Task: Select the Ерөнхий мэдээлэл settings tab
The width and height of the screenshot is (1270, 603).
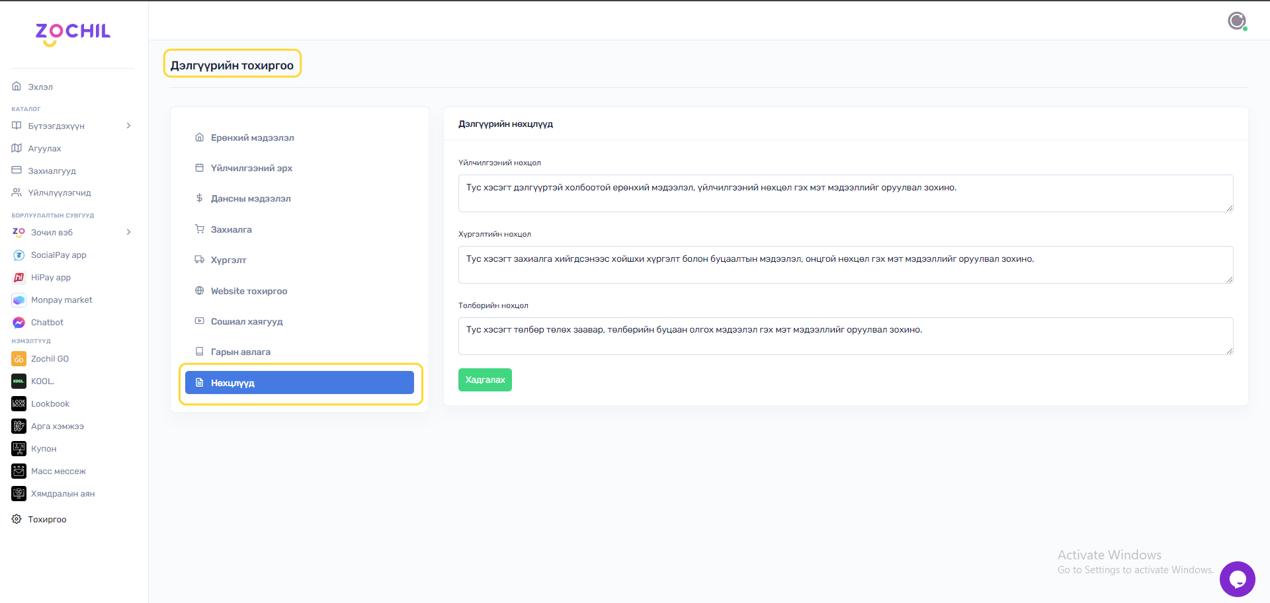Action: (x=252, y=138)
